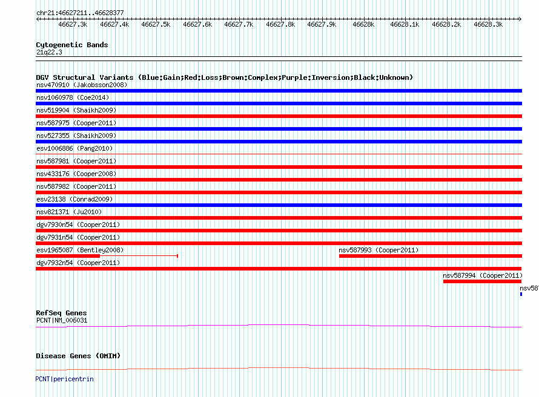The width and height of the screenshot is (539, 397).
Task: Click the right arrow of the ruler
Action: click(520, 19)
